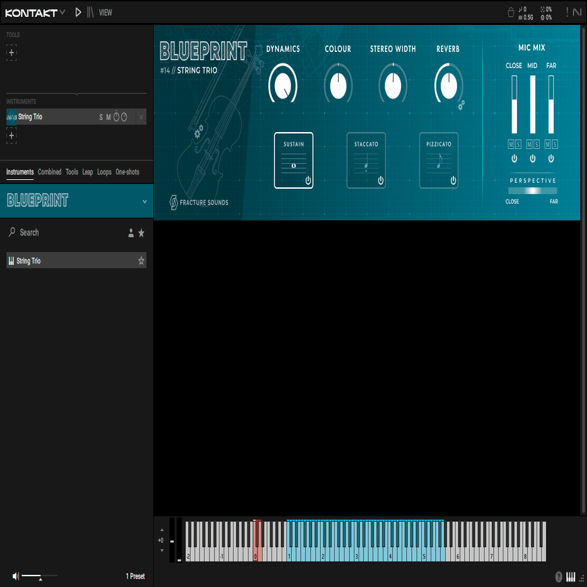Remove String Trio from the rack

point(141,117)
